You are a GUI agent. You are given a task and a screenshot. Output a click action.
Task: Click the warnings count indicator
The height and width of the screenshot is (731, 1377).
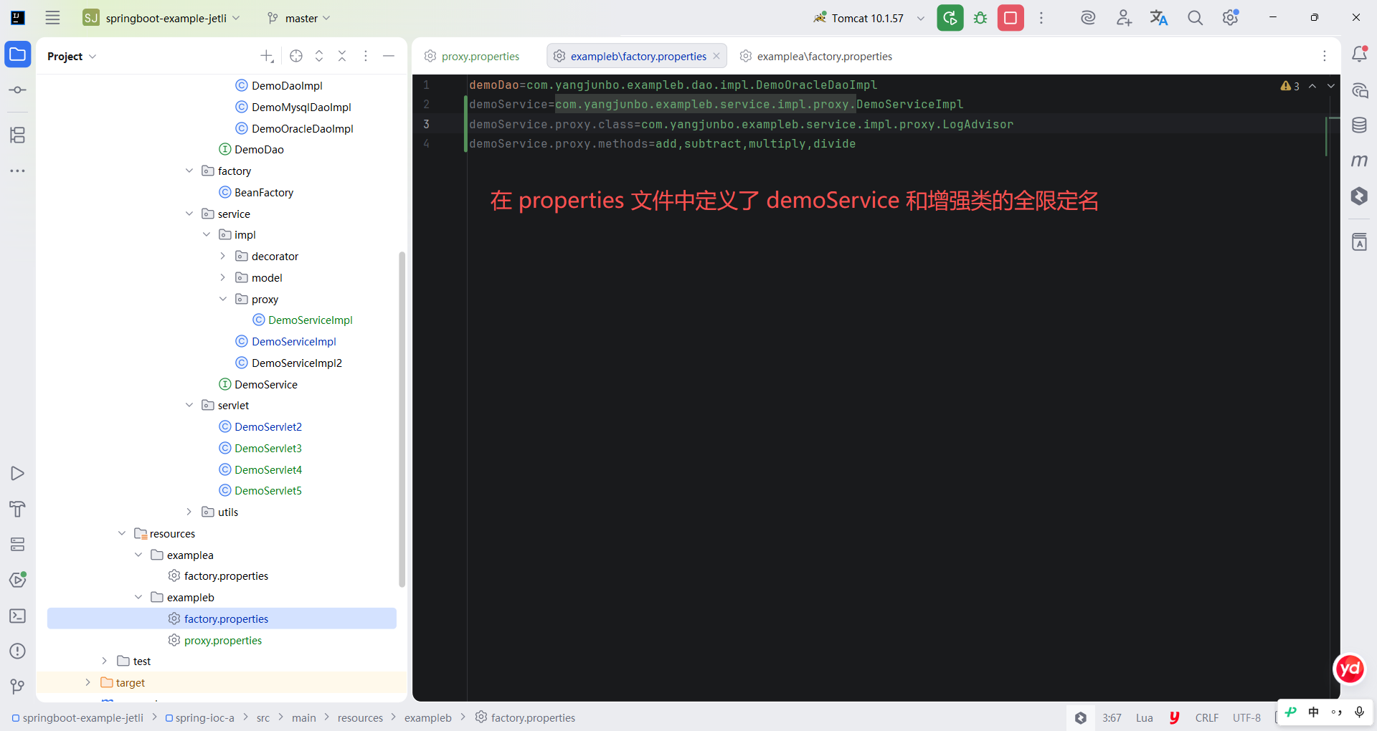click(1290, 86)
